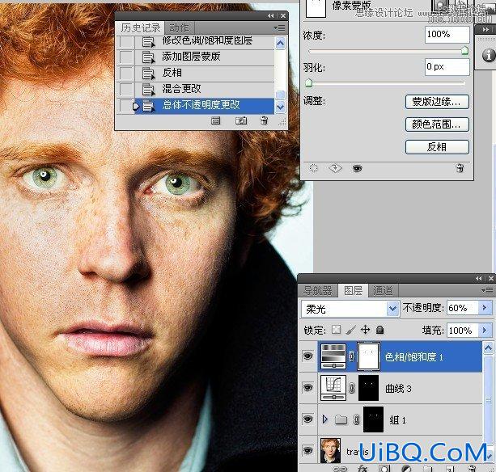Set history brush source for 反相 step
This screenshot has width=496, height=472.
pos(126,74)
